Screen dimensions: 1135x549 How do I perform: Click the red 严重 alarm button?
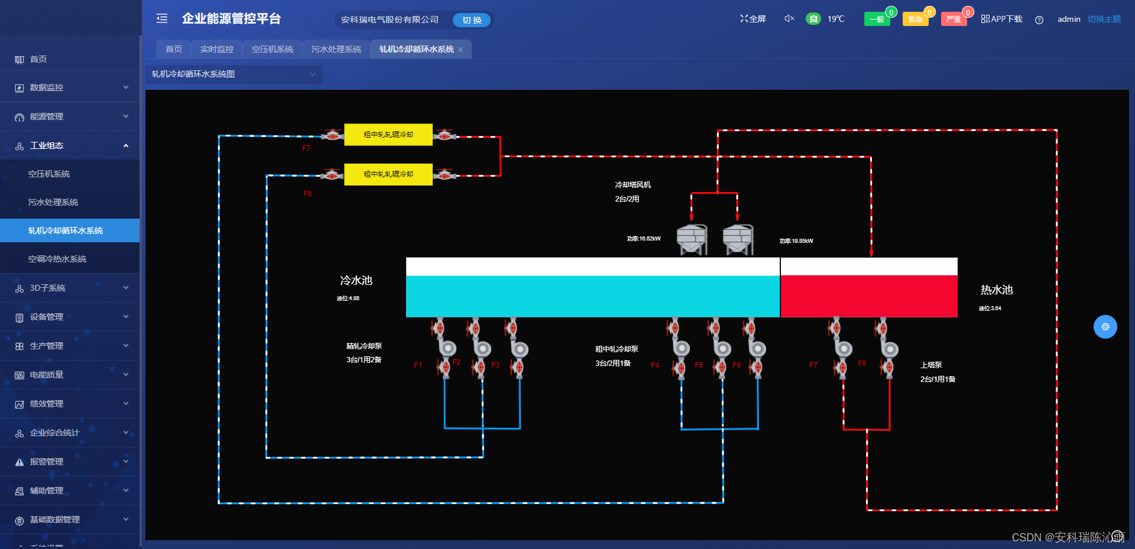954,20
